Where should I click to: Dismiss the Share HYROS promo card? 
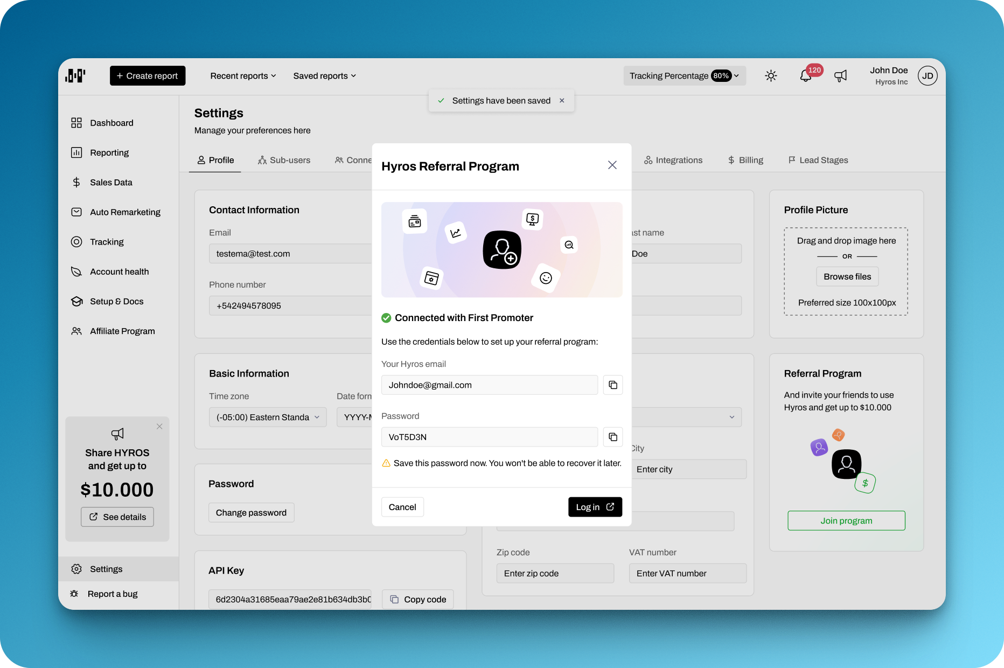tap(159, 426)
